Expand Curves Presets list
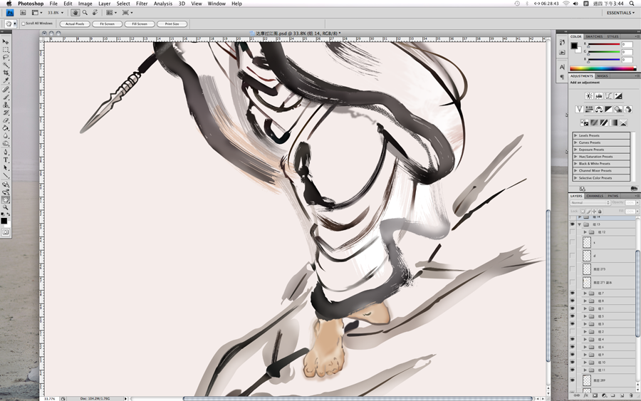This screenshot has width=641, height=401. pos(575,142)
